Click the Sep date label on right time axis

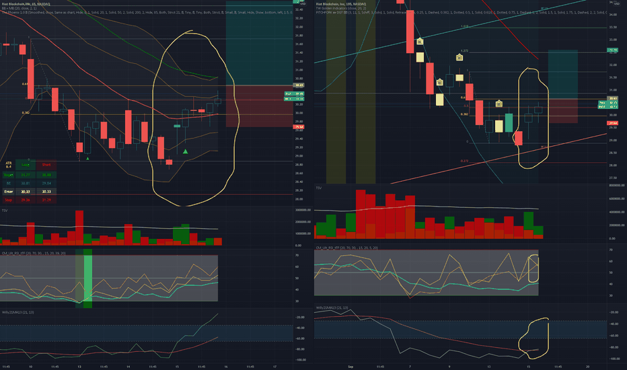(351, 367)
